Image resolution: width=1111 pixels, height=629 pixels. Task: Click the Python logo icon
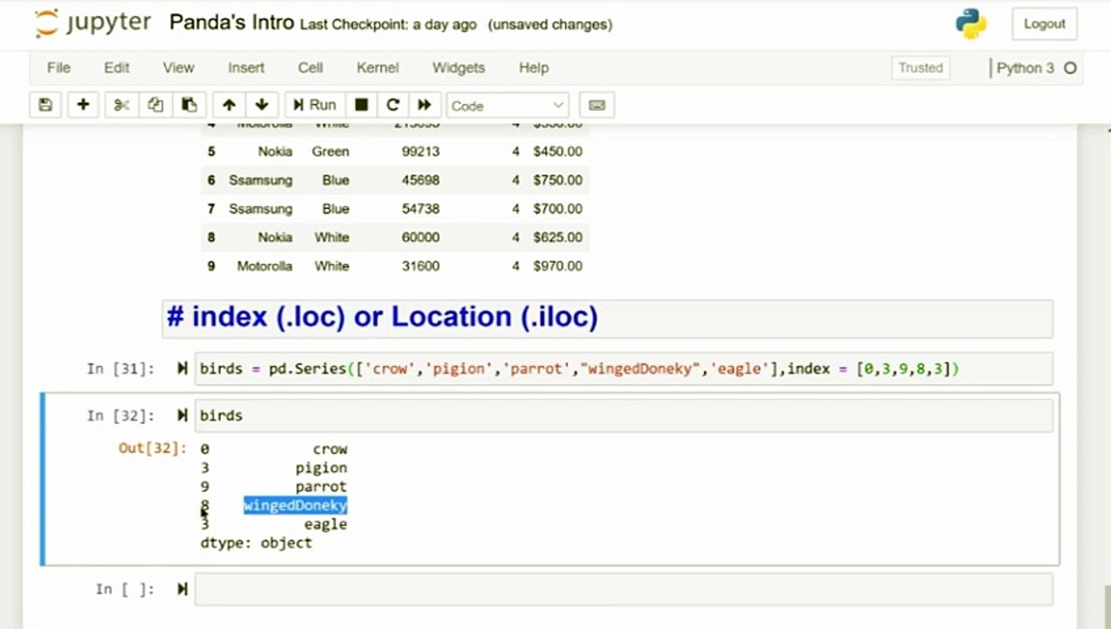[971, 24]
